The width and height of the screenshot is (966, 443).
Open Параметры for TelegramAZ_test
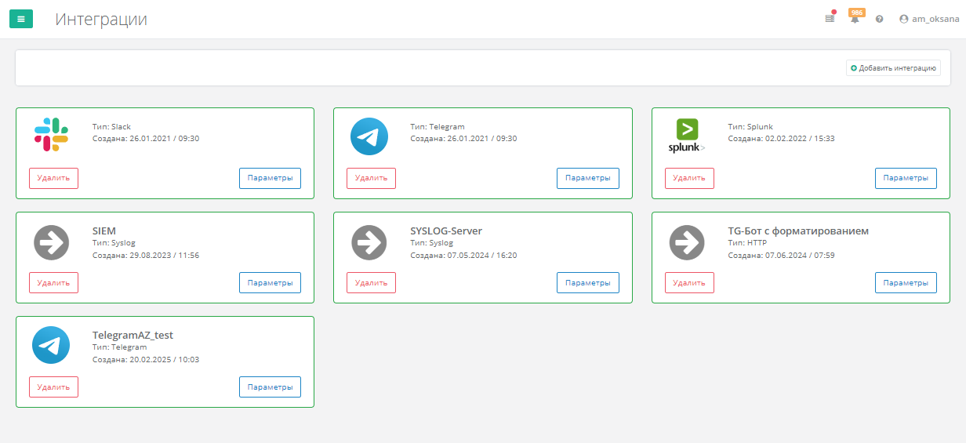[270, 387]
